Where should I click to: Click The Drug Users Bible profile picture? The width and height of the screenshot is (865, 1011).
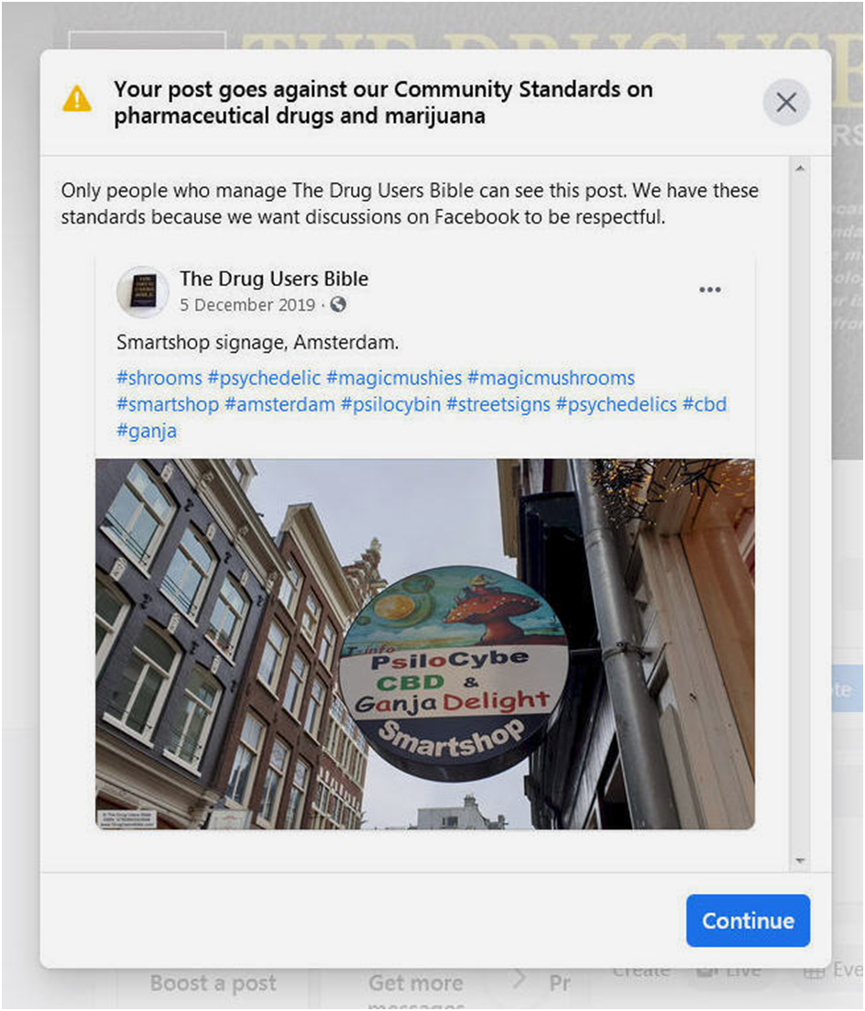pos(142,291)
